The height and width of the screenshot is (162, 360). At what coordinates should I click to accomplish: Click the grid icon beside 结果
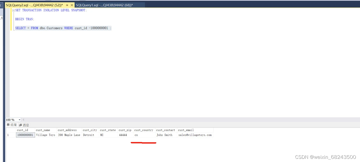(8, 125)
